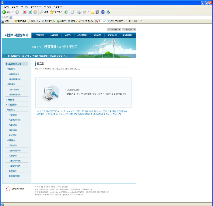Open the 지마켓 G shortcut

point(61,21)
